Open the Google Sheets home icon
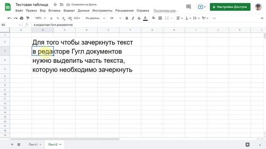The height and width of the screenshot is (149, 266). tap(8, 7)
